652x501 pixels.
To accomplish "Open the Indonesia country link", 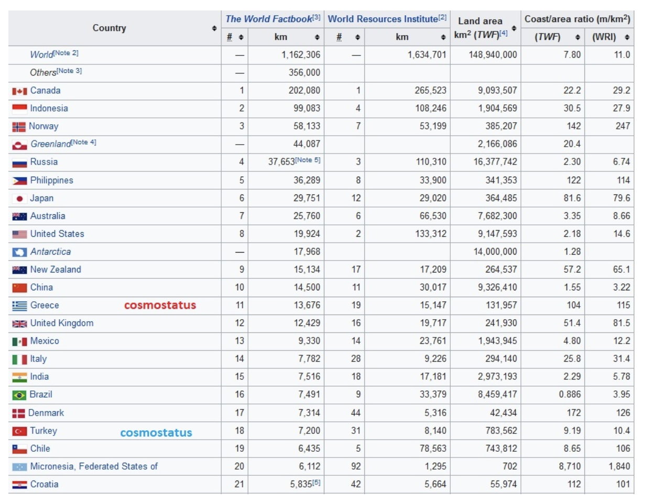I will [x=49, y=108].
